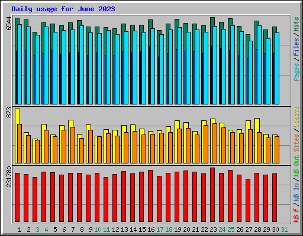Select day label 6 on the x-axis
Viewport: 303px width, 236px height.
point(64,230)
